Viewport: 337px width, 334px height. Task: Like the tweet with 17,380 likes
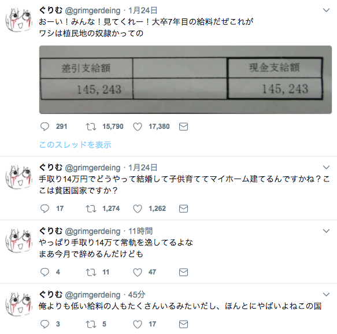(x=138, y=127)
